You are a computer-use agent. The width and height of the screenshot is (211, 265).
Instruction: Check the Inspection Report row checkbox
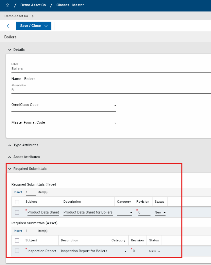(17, 251)
